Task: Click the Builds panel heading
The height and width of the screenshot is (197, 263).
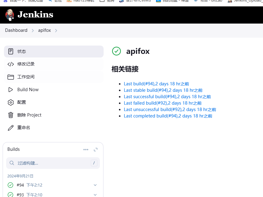Action: (13, 149)
